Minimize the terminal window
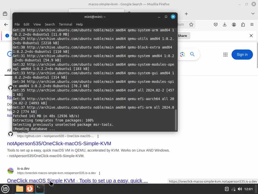 159,17
